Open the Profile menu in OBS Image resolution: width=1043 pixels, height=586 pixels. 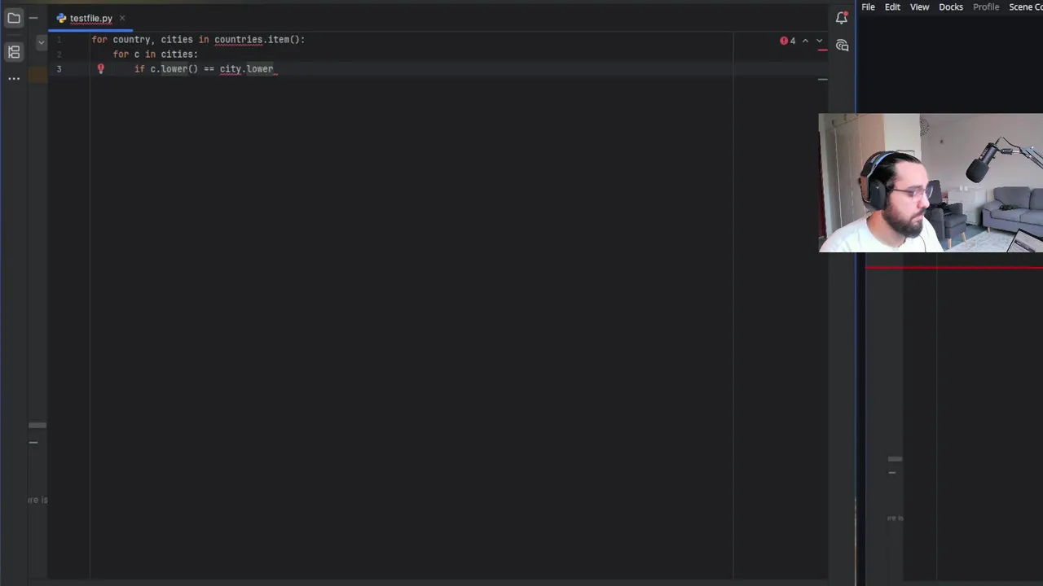click(986, 7)
